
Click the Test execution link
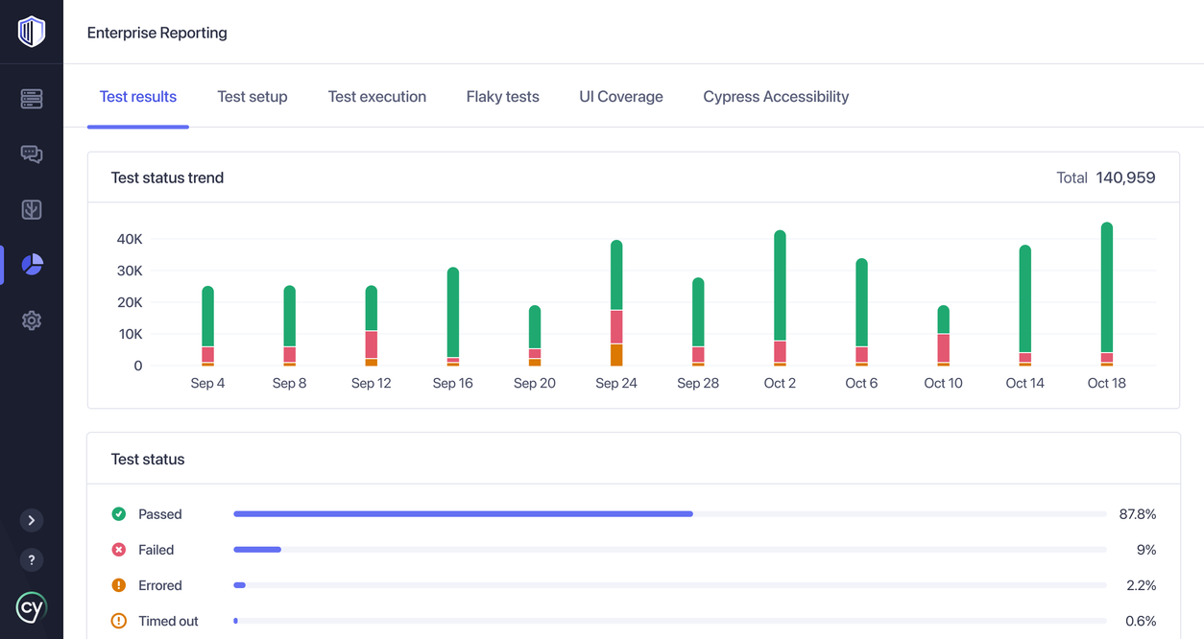click(x=376, y=96)
